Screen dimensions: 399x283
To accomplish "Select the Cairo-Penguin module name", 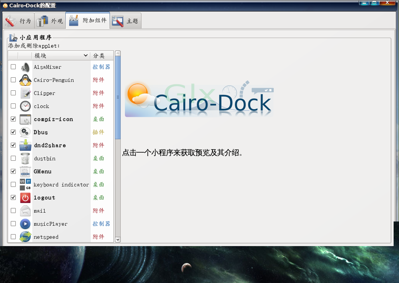I will tap(54, 80).
